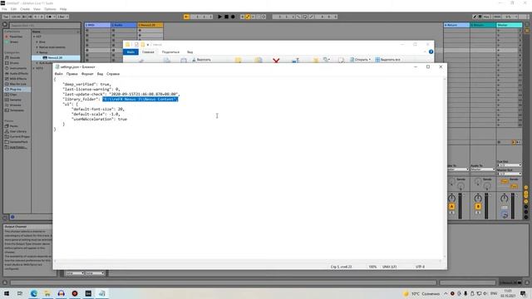532x299 pixels.
Task: Open Ableton File menu
Action: click(4, 9)
